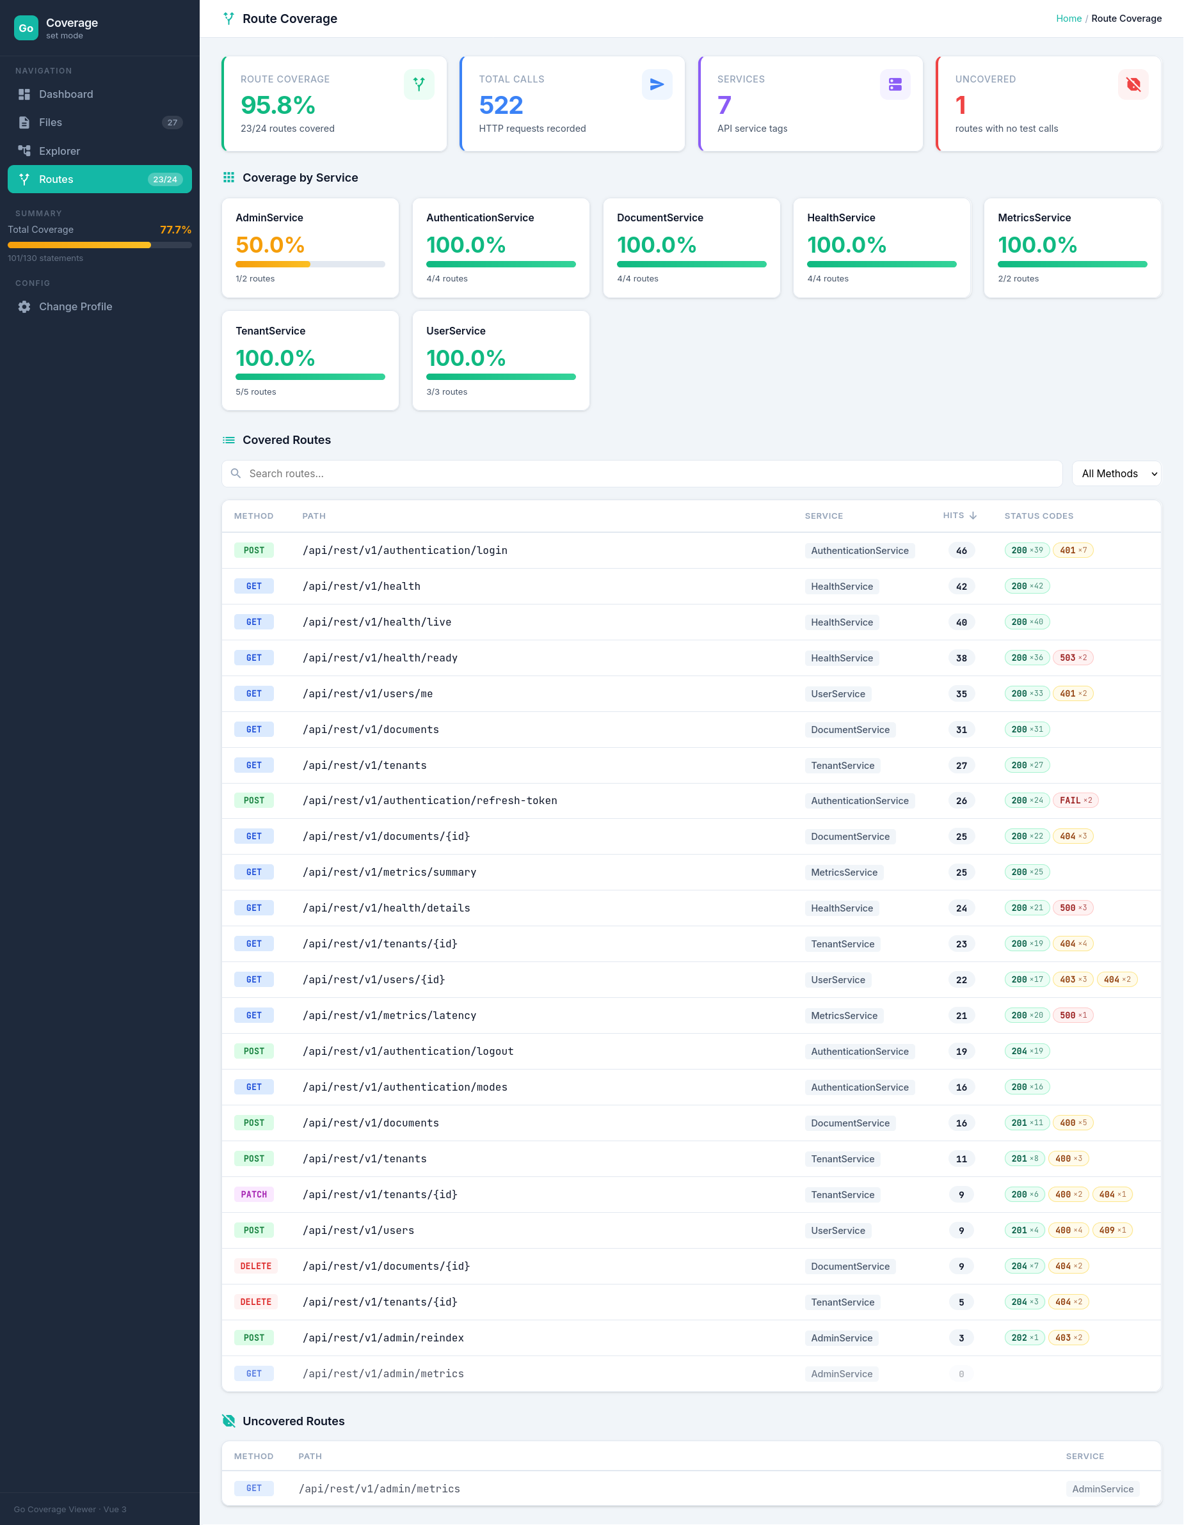
Task: Click the Dashboard grid icon in sidebar
Action: point(24,94)
